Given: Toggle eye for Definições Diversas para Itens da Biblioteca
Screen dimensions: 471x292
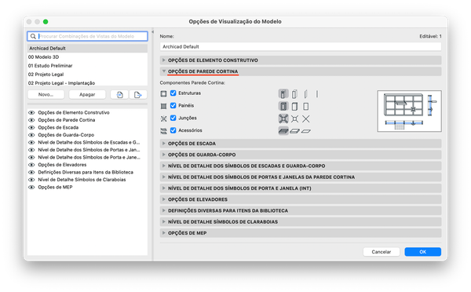Looking at the screenshot, I should tap(31, 173).
